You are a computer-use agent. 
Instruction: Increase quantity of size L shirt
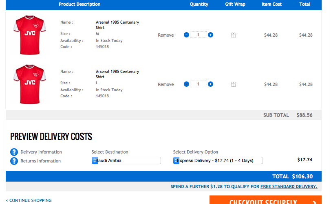pyautogui.click(x=210, y=84)
